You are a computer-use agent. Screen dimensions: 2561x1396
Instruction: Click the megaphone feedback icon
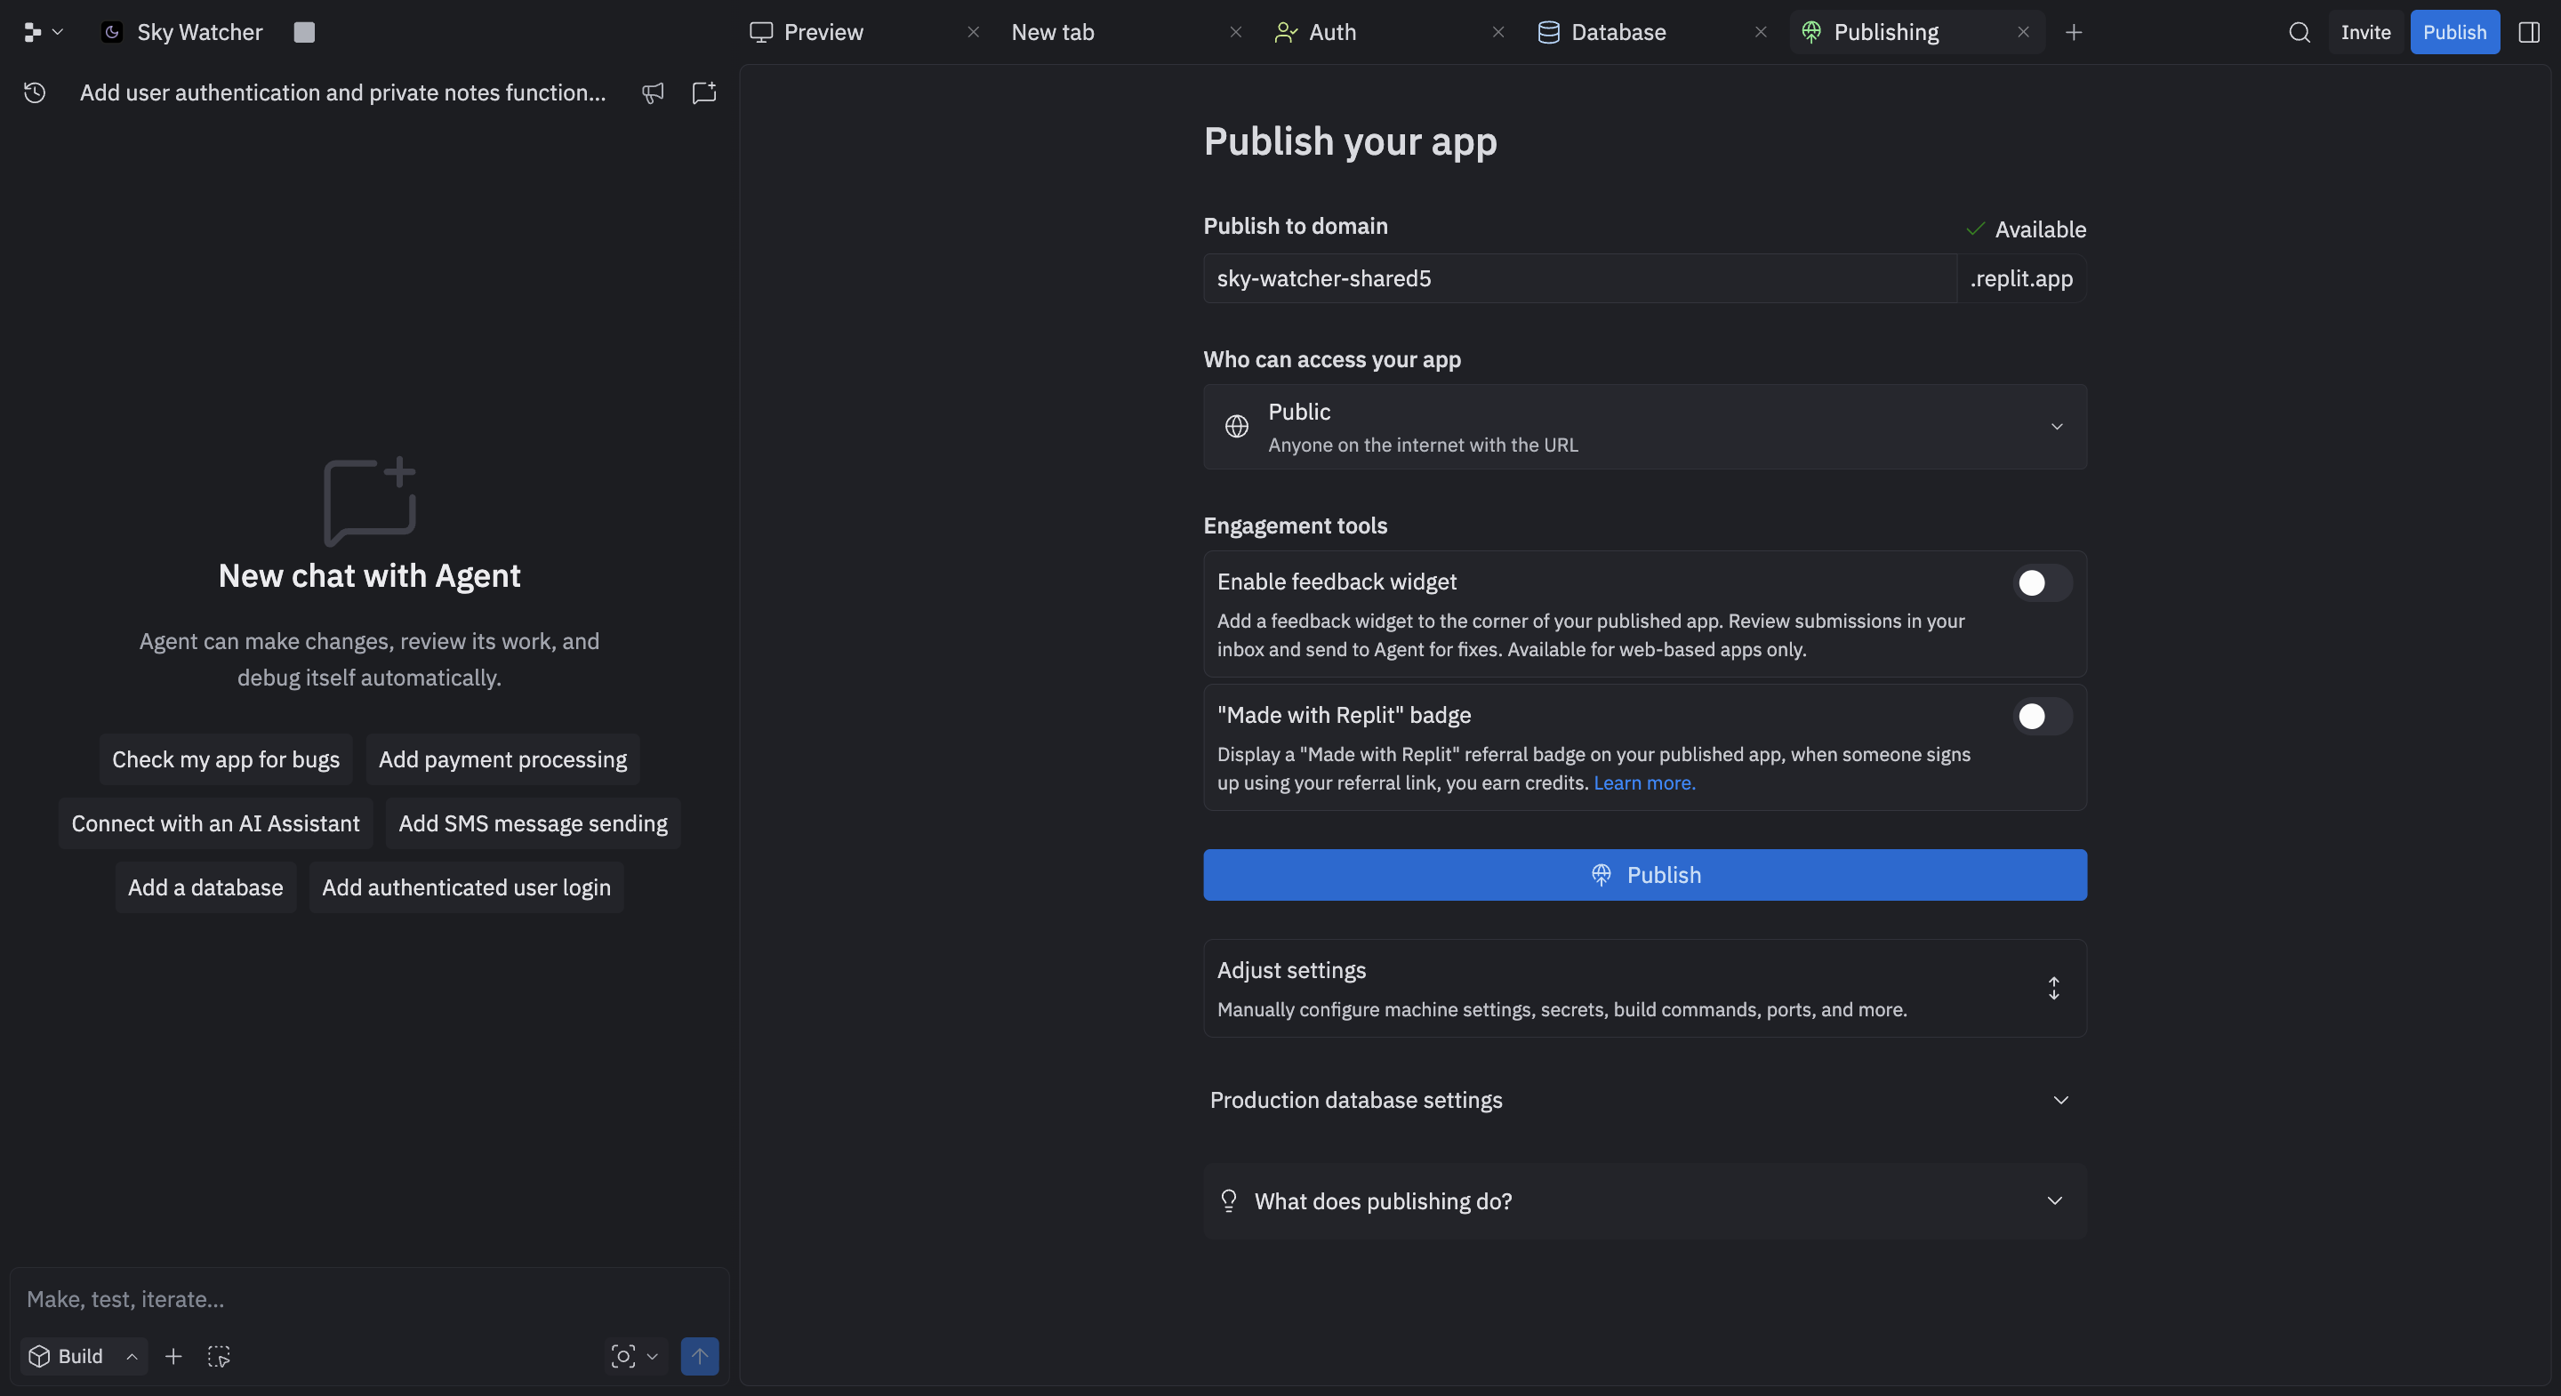(x=652, y=92)
